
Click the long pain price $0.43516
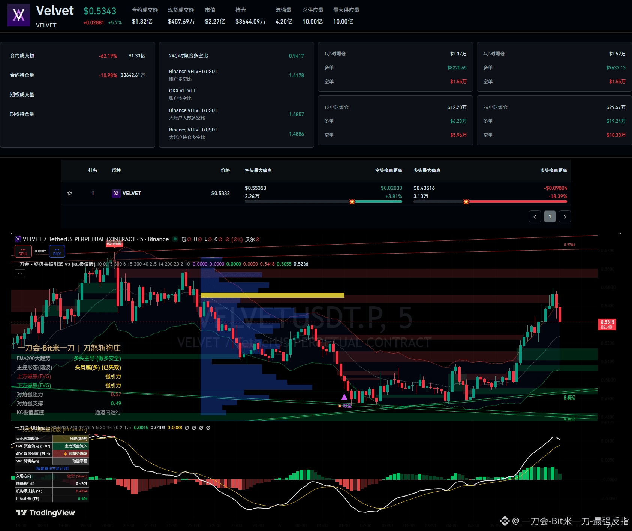pos(424,188)
